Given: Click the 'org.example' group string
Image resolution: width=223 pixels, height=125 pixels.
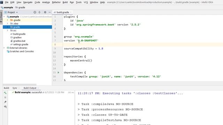Looking at the screenshot, I should pos(84,36).
